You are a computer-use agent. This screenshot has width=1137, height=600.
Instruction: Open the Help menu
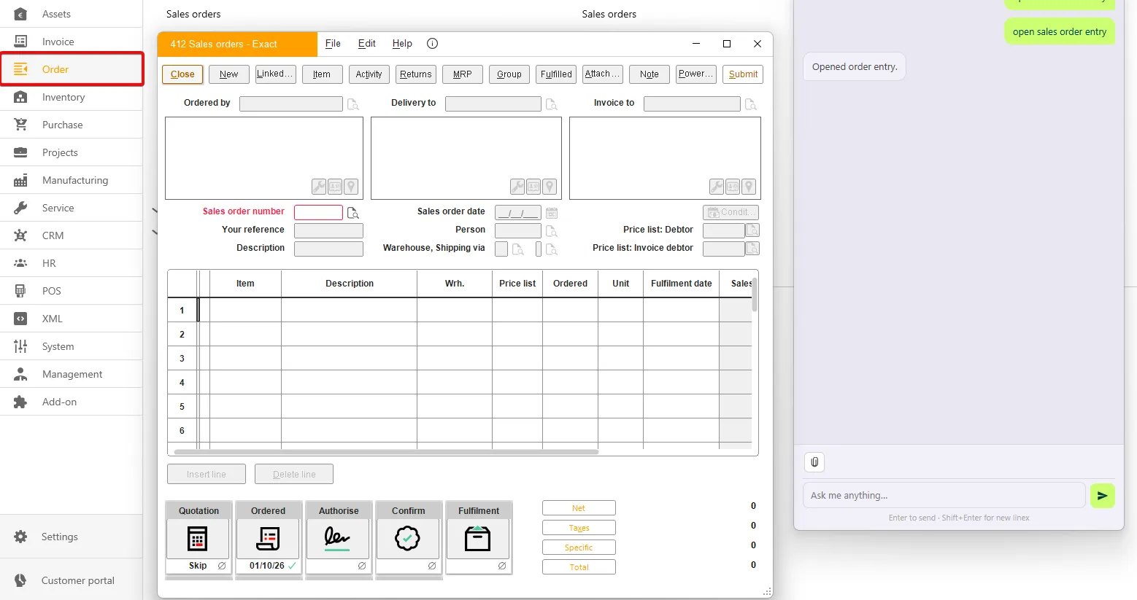tap(402, 44)
